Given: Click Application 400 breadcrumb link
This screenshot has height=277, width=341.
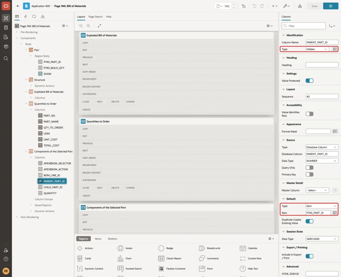Looking at the screenshot, I should coord(41,6).
